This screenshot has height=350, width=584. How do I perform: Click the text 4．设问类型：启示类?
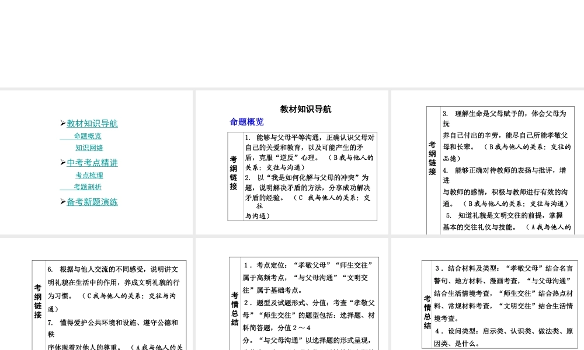[504, 331]
